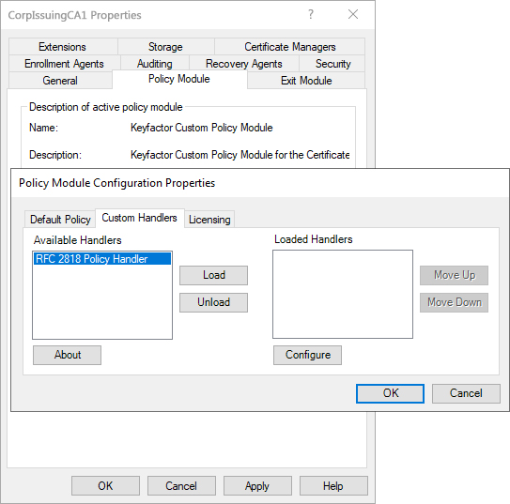Open the Default Policy tab
This screenshot has width=510, height=504.
pyautogui.click(x=60, y=220)
